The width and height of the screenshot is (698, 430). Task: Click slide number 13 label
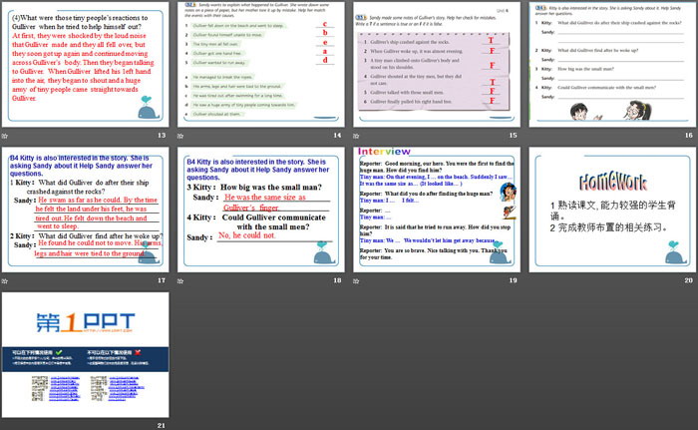point(162,135)
